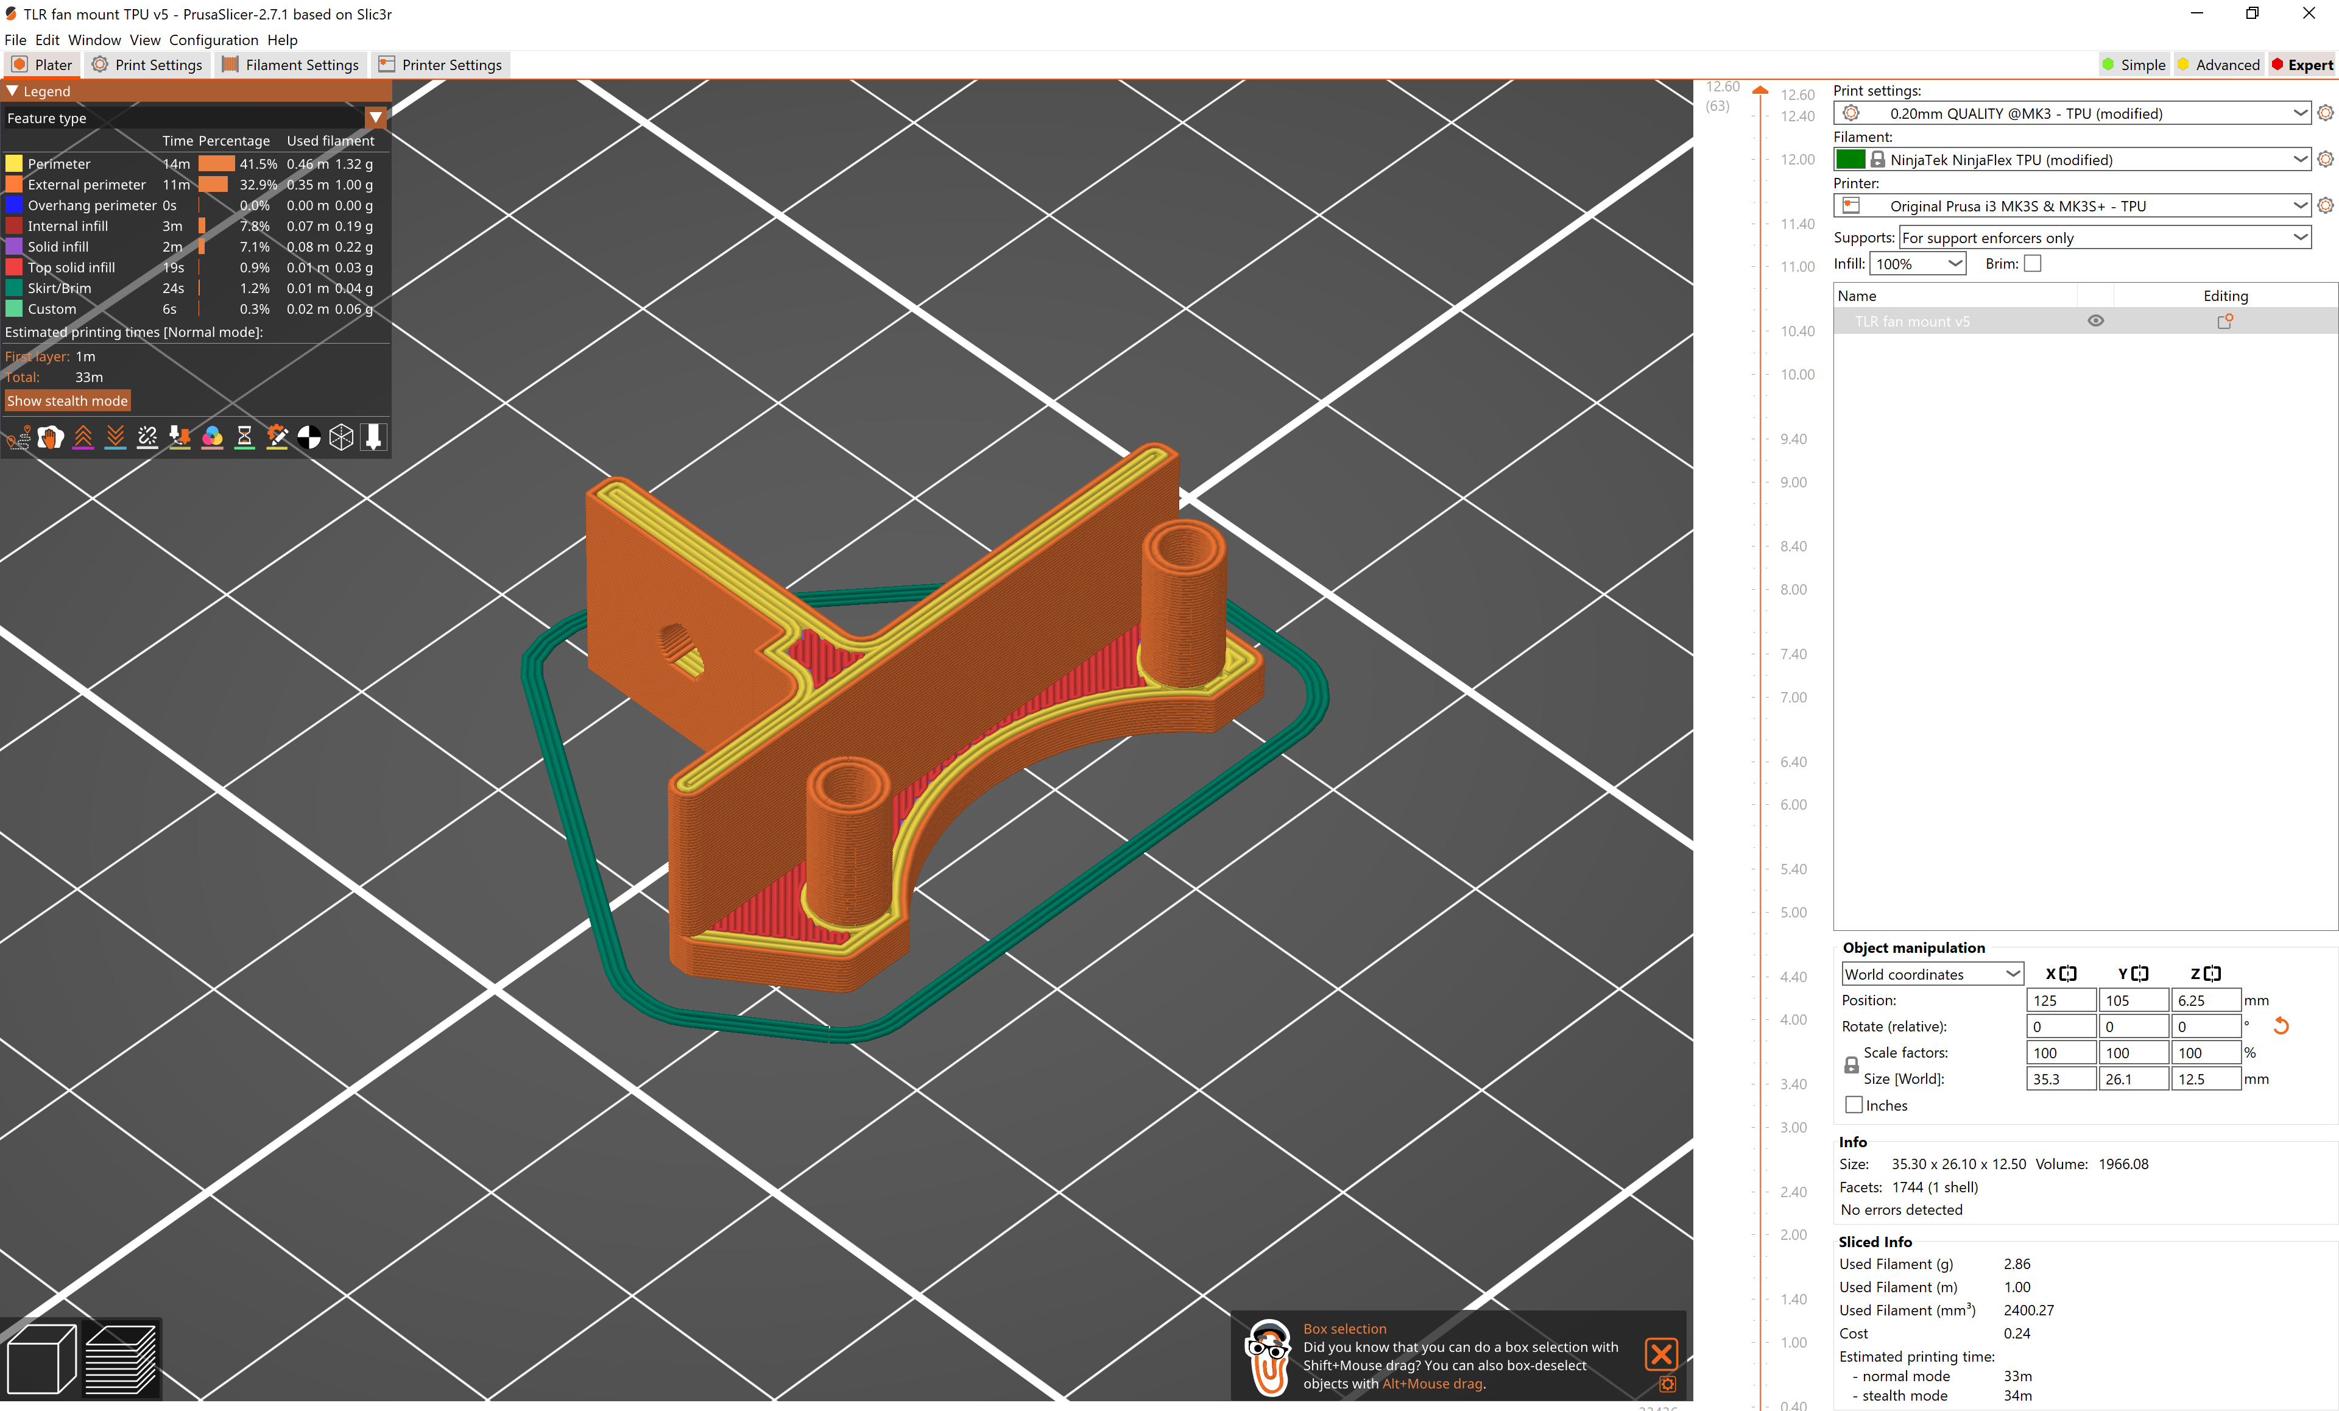2339x1411 pixels.
Task: Toggle Retractions visibility up-chevrons icon
Action: 83,437
